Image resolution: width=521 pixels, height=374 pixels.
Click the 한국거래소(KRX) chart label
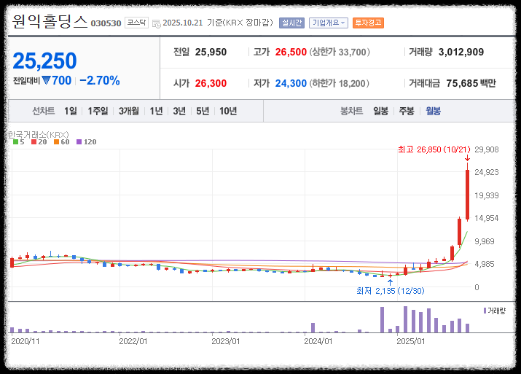click(x=38, y=135)
